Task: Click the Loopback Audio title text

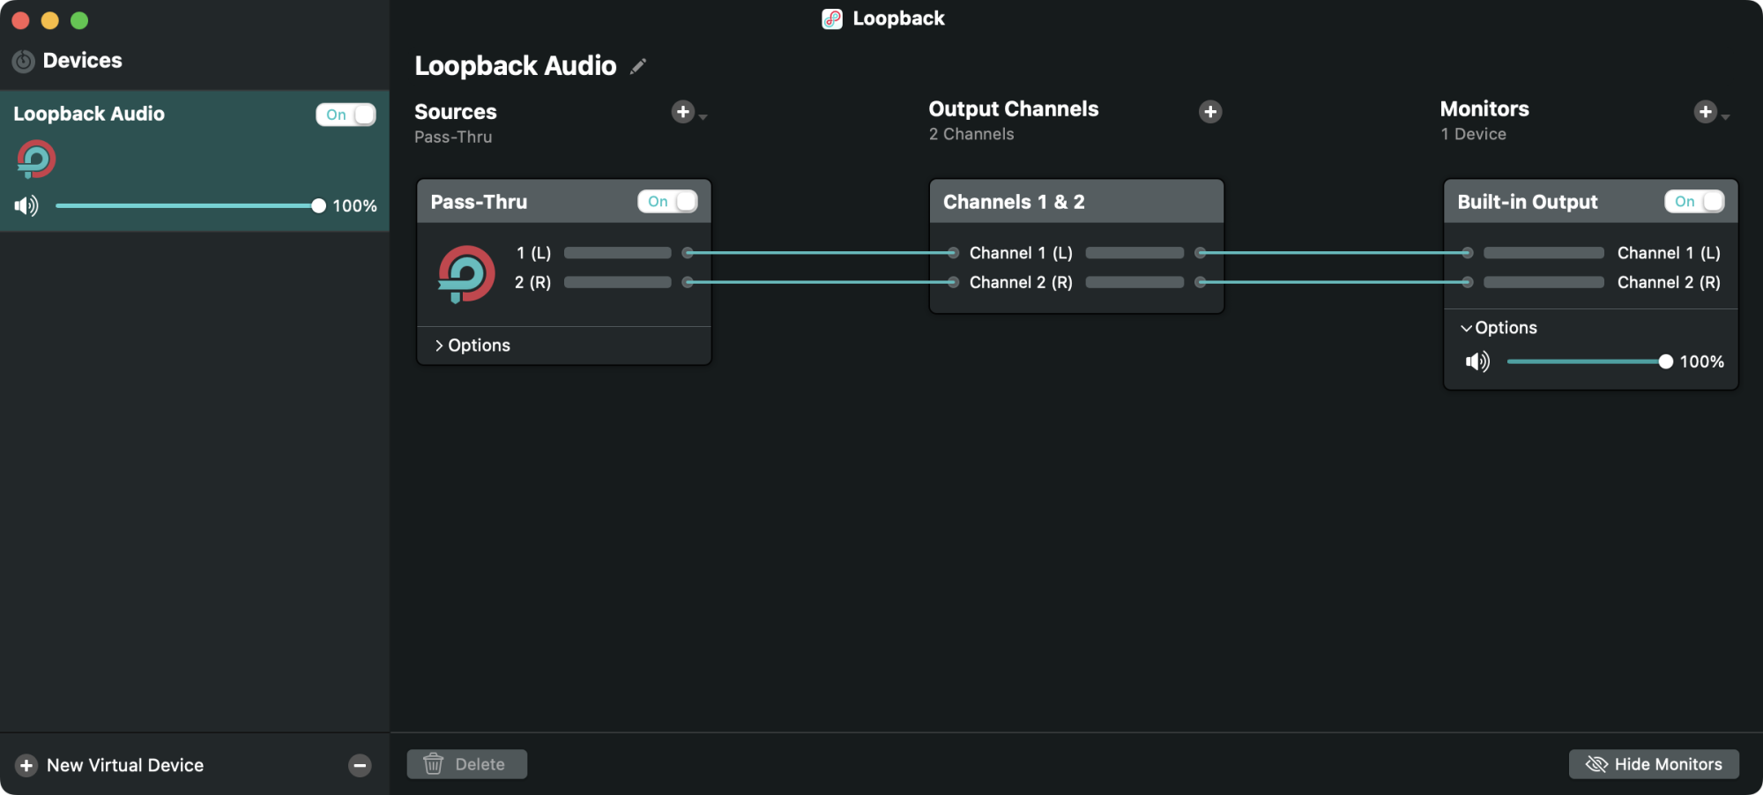Action: point(516,66)
